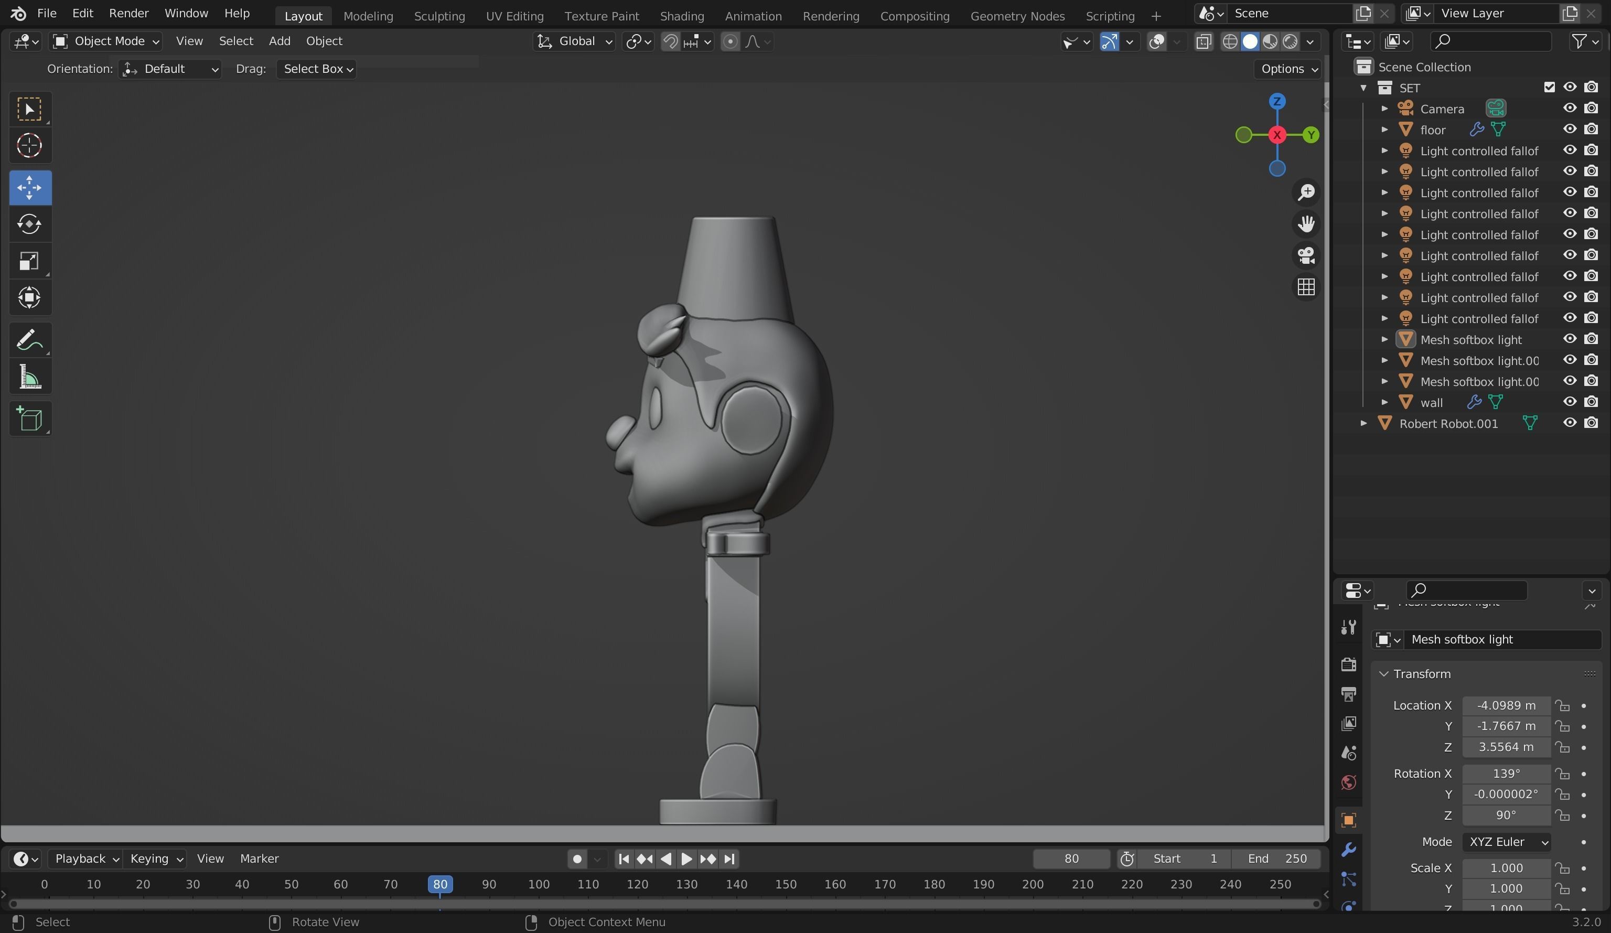This screenshot has height=933, width=1611.
Task: Click the pan view hand icon
Action: click(x=1306, y=224)
